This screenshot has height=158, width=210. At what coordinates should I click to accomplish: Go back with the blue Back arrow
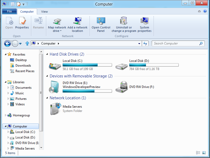pos(7,43)
